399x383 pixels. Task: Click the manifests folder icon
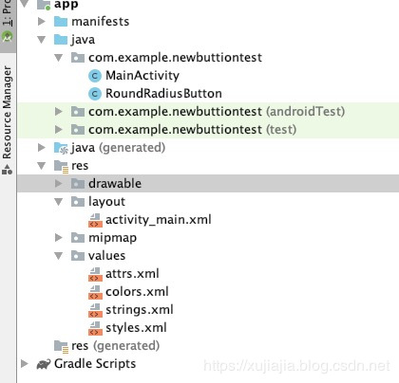(61, 22)
